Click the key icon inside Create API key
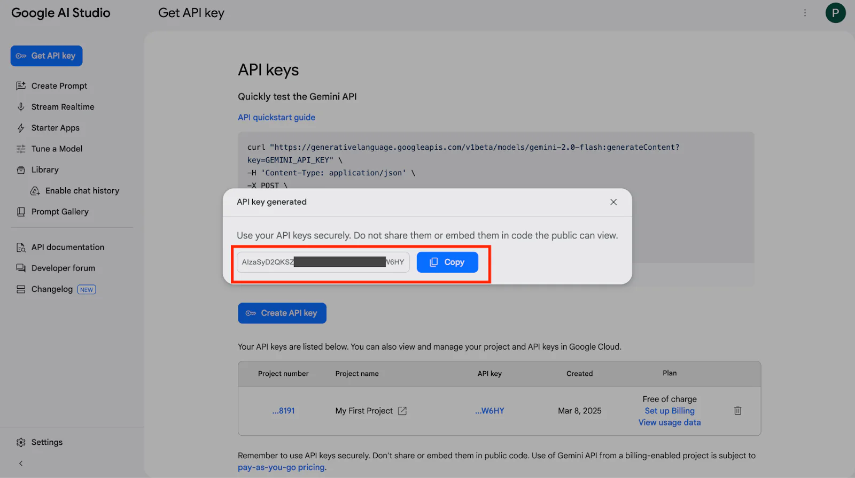The image size is (855, 478). click(251, 313)
